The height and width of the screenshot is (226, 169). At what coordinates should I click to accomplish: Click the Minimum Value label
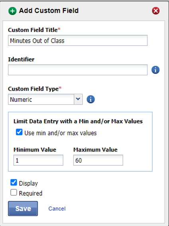[35, 150]
